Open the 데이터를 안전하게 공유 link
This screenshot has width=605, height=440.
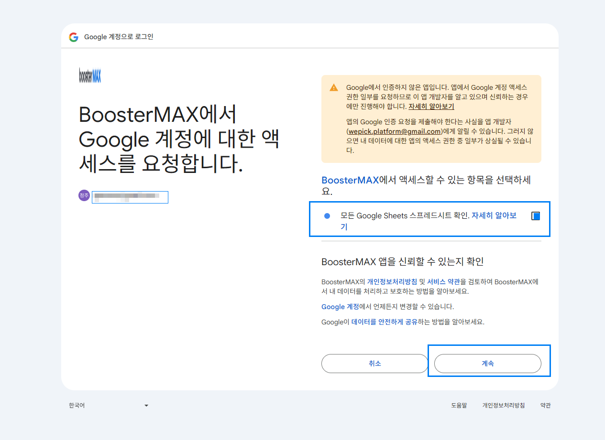(x=384, y=322)
